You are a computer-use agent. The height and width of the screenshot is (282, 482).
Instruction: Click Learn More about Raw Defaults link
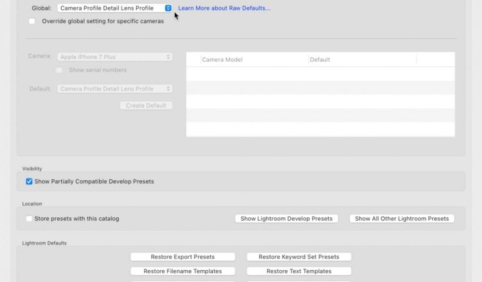(224, 8)
